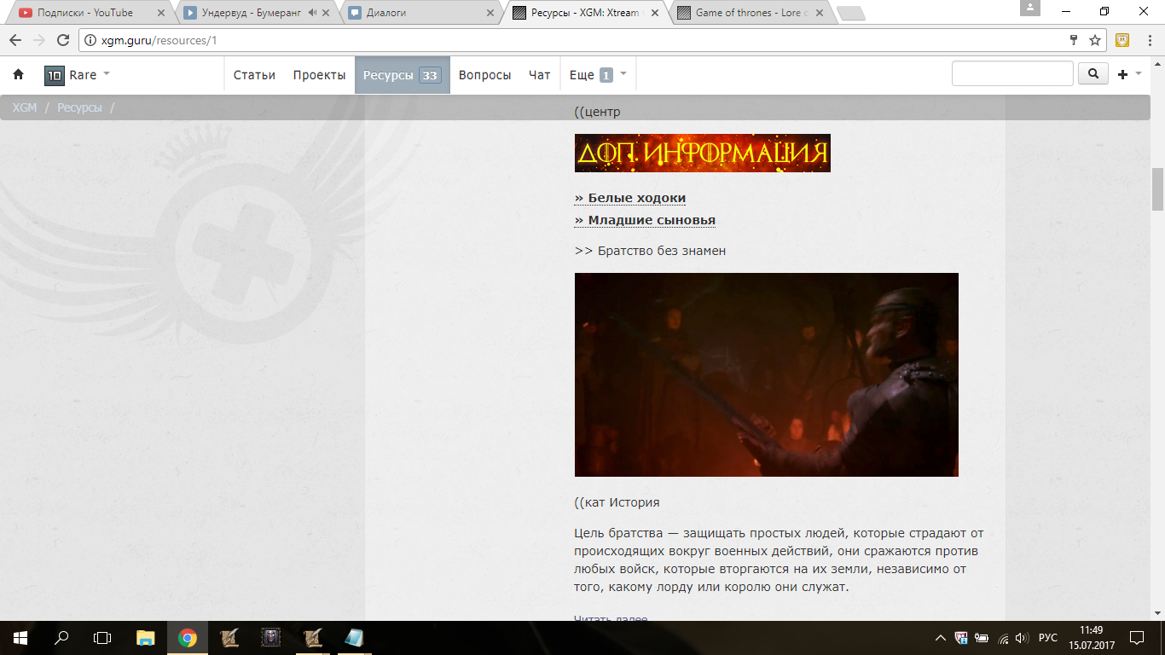1165x655 pixels.
Task: Switch input language from РУС
Action: [1047, 638]
